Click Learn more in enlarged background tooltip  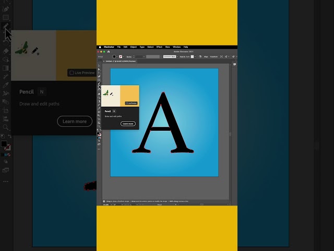coord(75,121)
